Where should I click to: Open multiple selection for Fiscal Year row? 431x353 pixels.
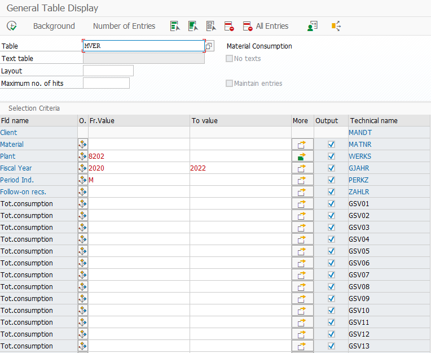[x=302, y=168]
